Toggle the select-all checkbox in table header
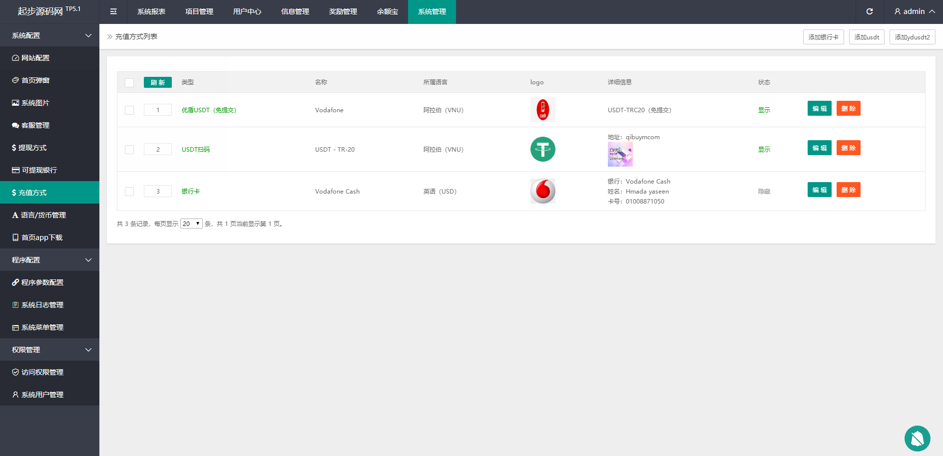The image size is (943, 456). [129, 83]
